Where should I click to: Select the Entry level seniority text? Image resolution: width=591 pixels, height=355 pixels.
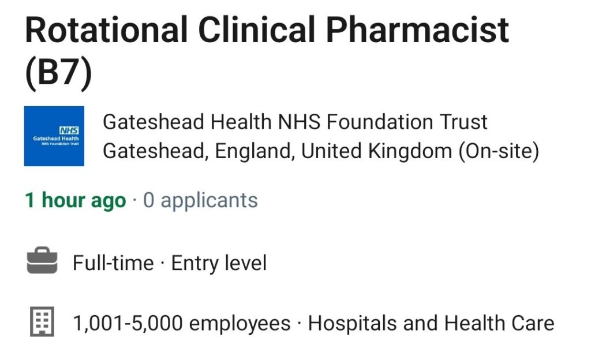219,263
